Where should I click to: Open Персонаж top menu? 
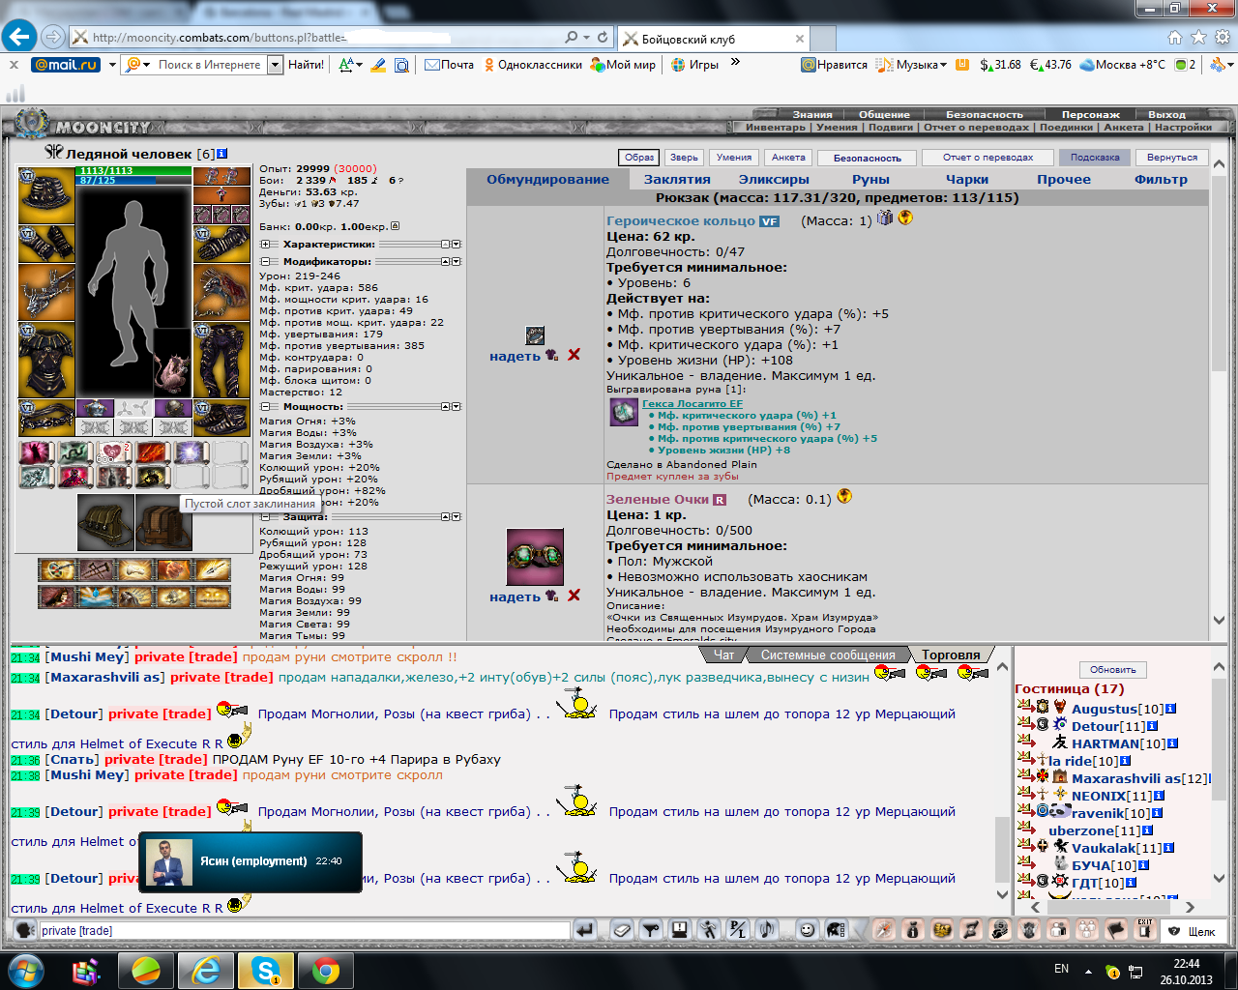1090,114
